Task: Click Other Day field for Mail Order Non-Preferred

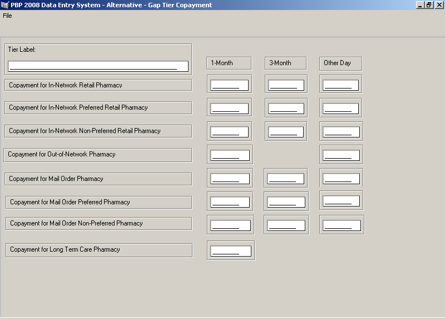Action: pyautogui.click(x=342, y=225)
